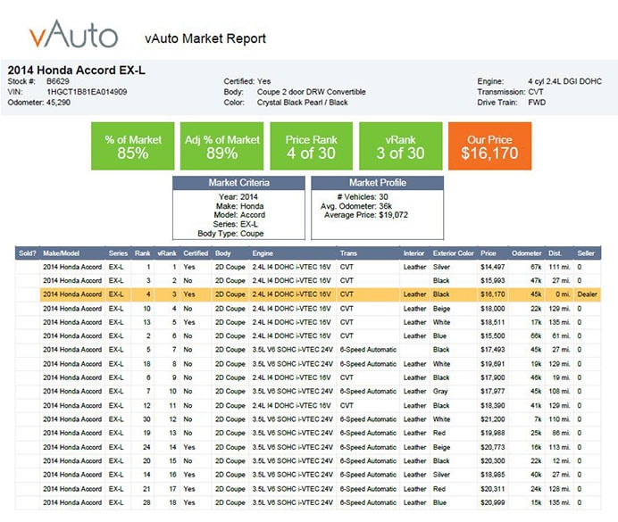This screenshot has width=618, height=522.
Task: Select the '% of Market 85%' green tile
Action: [x=133, y=146]
